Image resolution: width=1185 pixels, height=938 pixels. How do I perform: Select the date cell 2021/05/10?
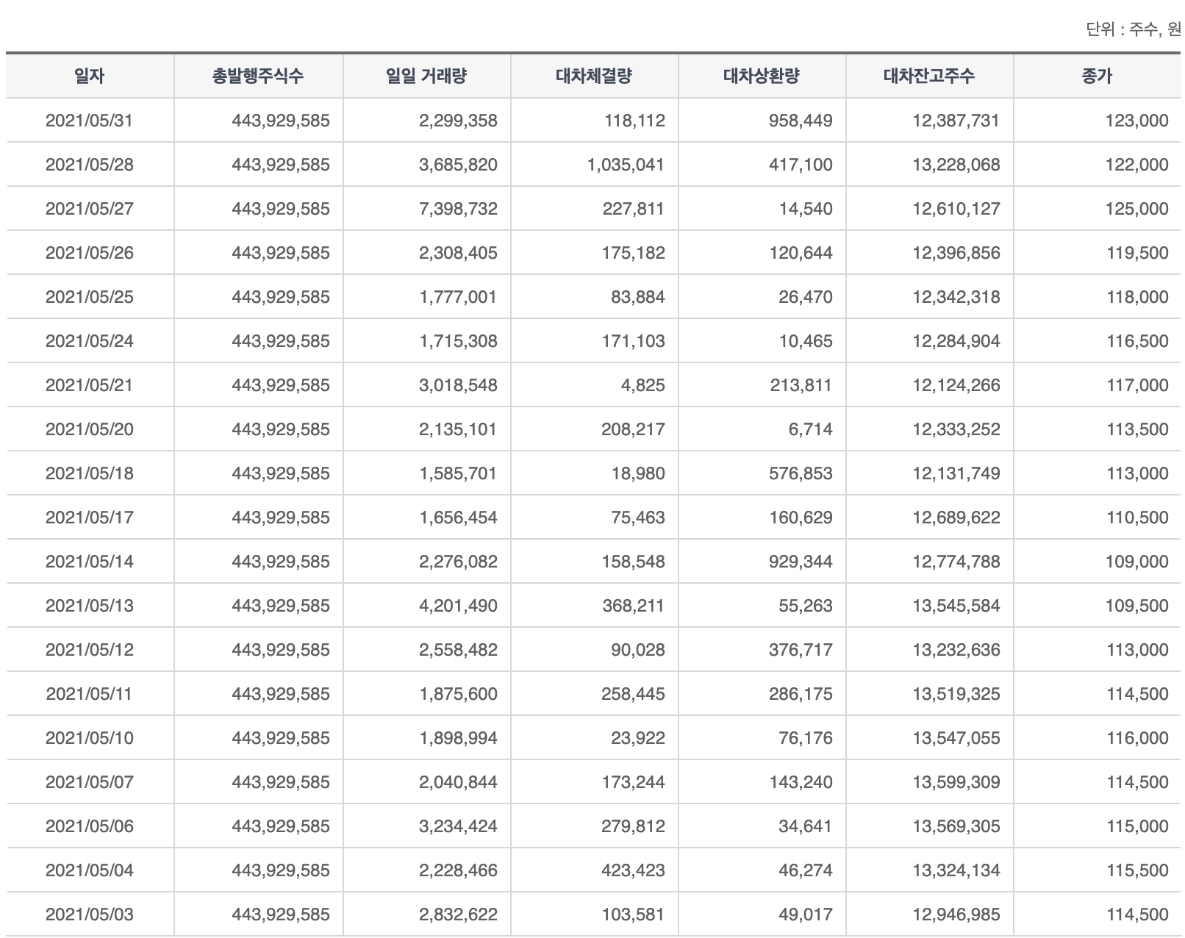coord(90,738)
